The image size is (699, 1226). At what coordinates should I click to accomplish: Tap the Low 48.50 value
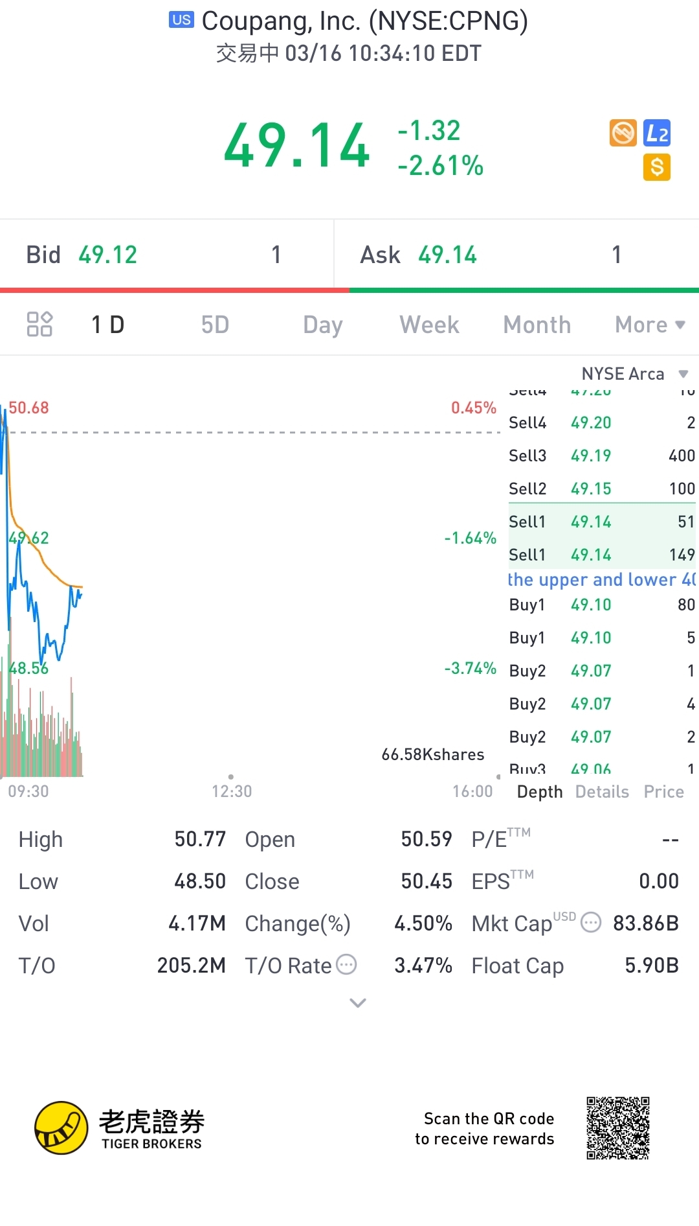(200, 881)
